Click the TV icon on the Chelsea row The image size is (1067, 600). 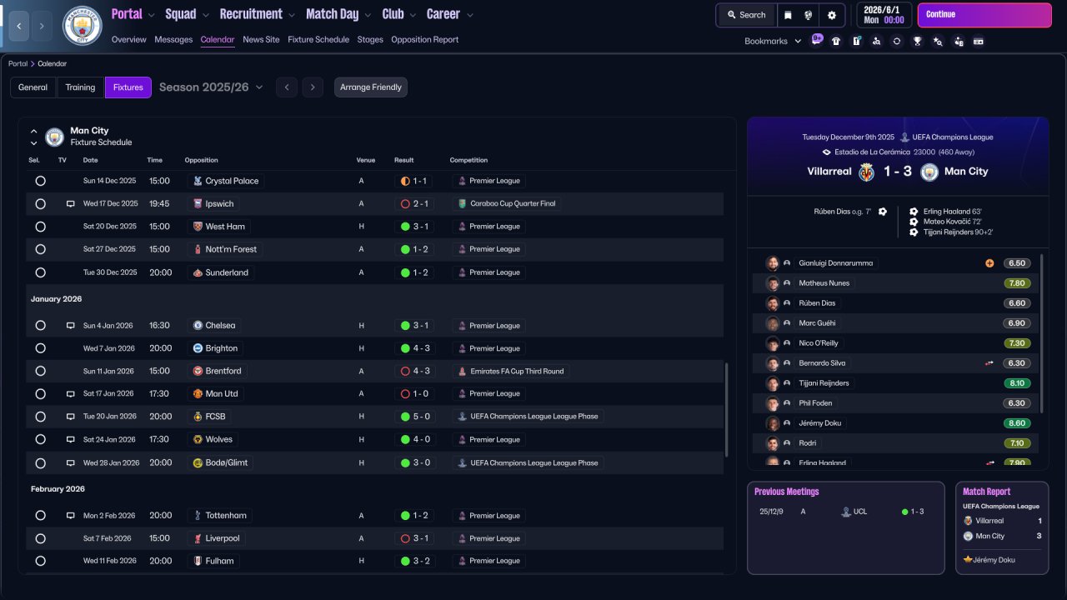coord(71,326)
